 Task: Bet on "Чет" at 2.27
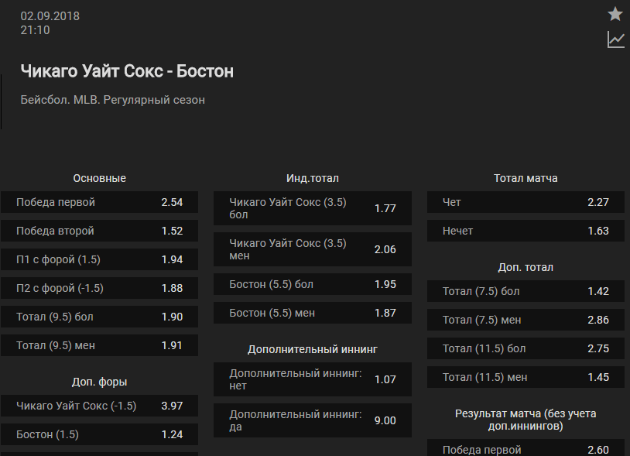526,202
